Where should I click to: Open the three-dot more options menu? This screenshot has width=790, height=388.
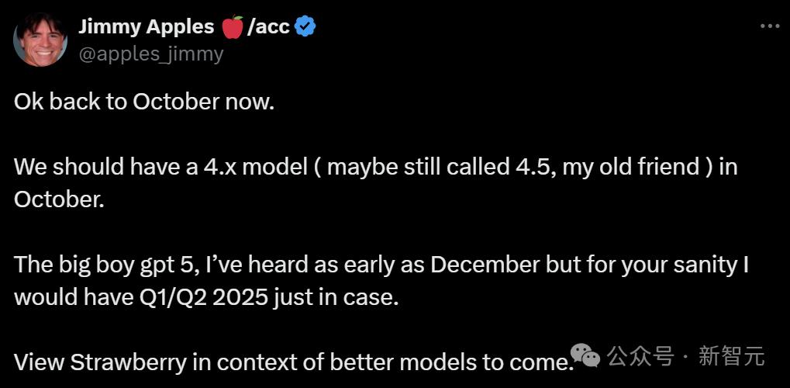pyautogui.click(x=769, y=26)
